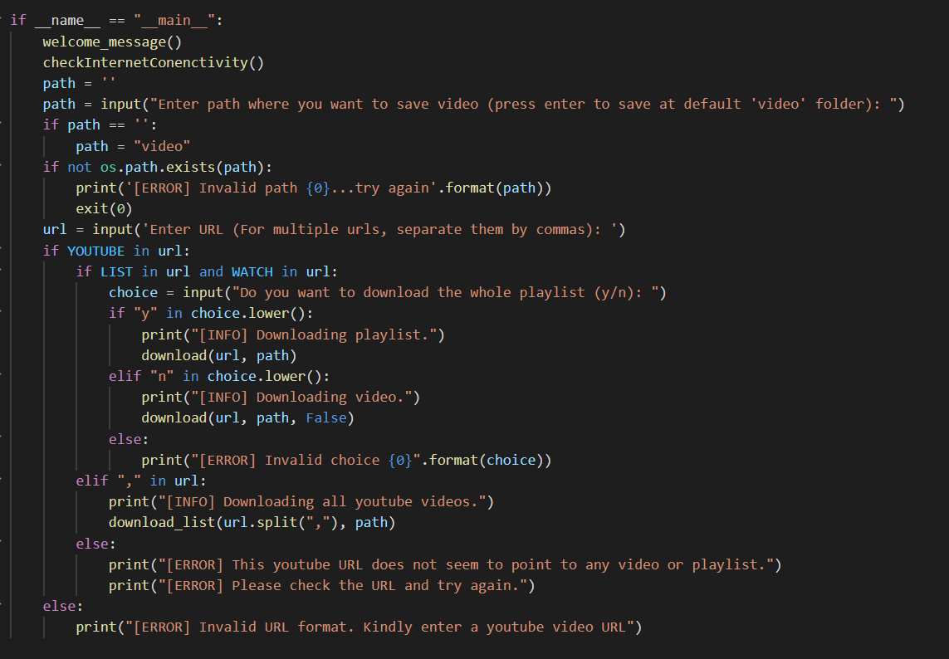Click the "video" string literal

(x=162, y=146)
